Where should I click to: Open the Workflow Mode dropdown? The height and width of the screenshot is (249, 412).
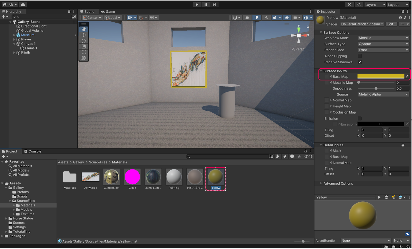pyautogui.click(x=383, y=38)
